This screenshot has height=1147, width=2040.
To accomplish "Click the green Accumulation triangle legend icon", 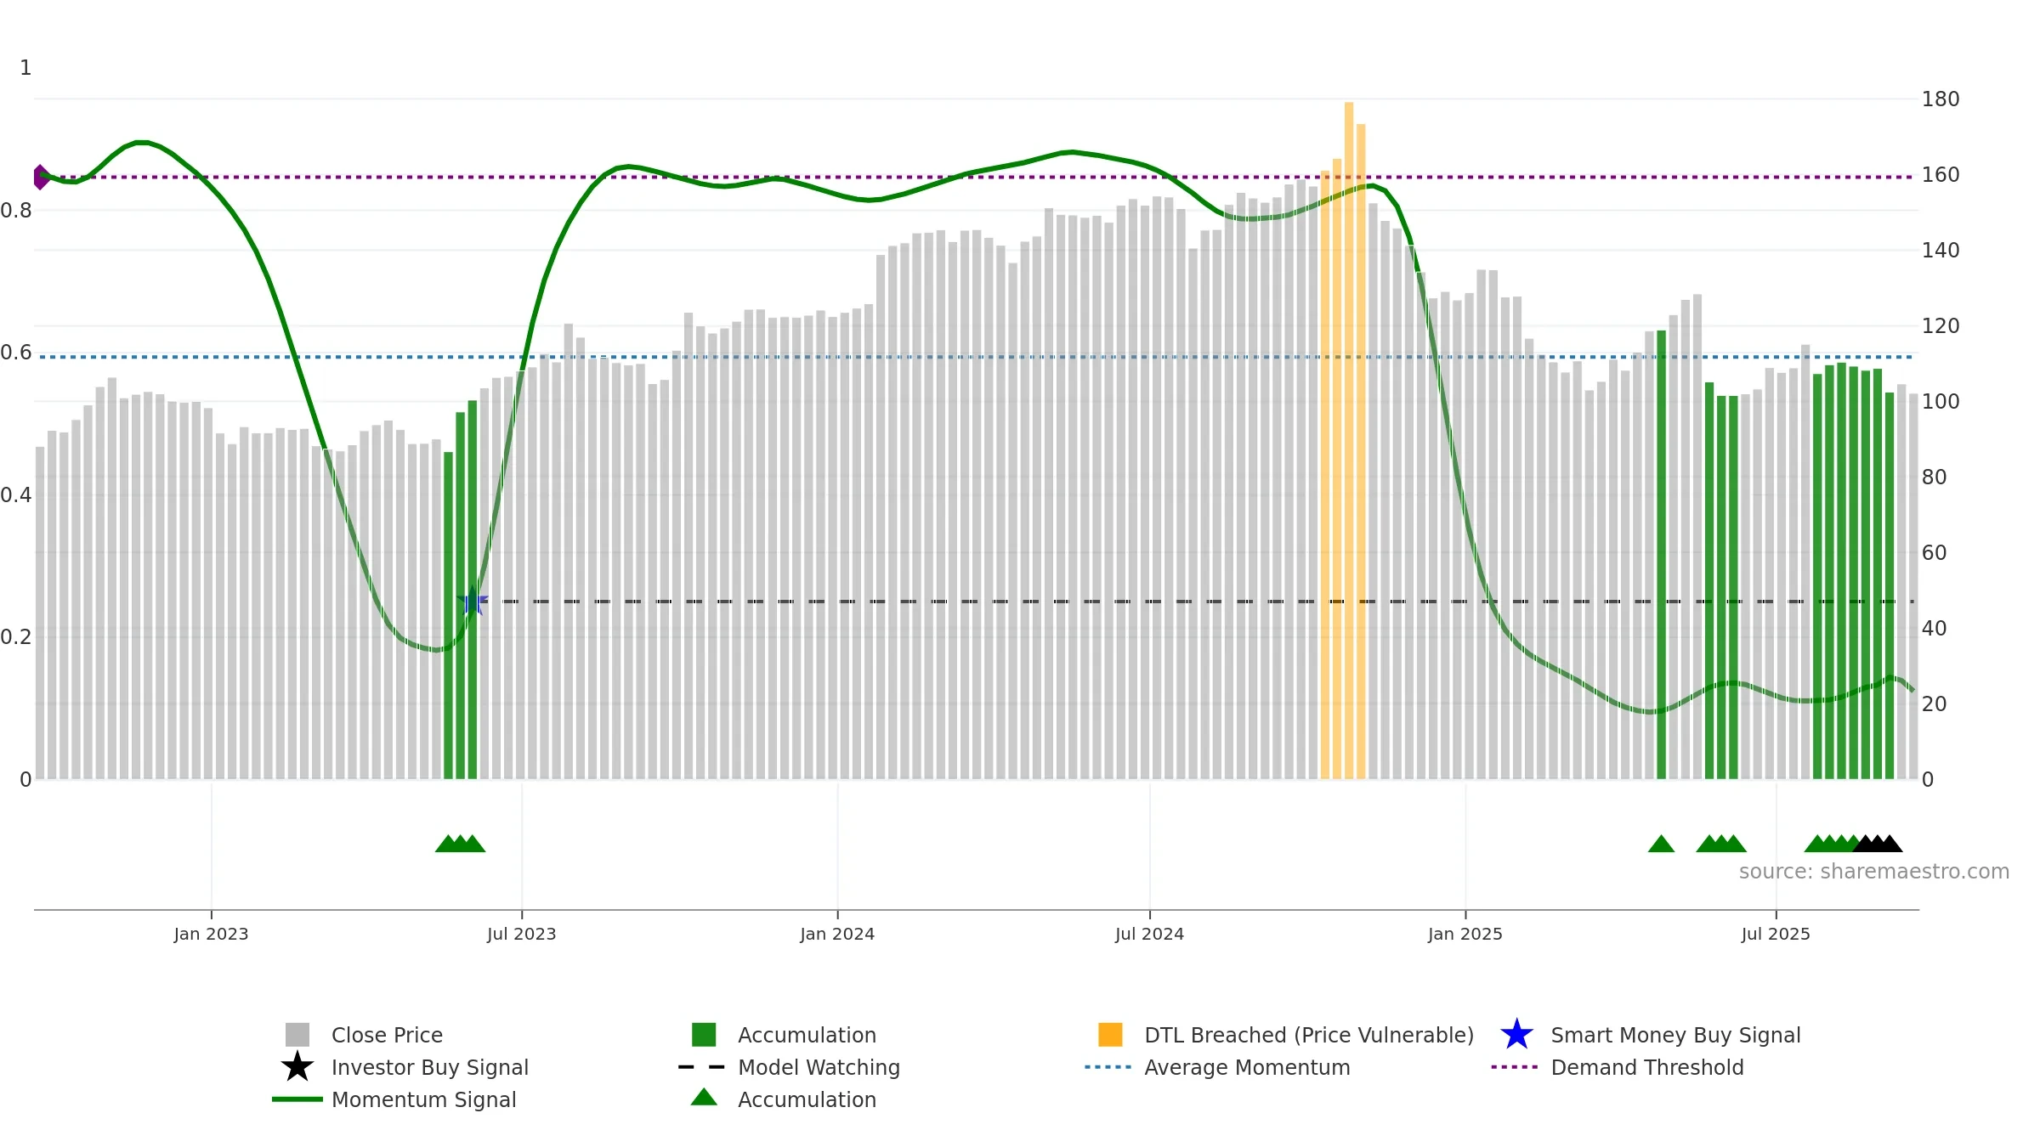I will coord(704,1098).
